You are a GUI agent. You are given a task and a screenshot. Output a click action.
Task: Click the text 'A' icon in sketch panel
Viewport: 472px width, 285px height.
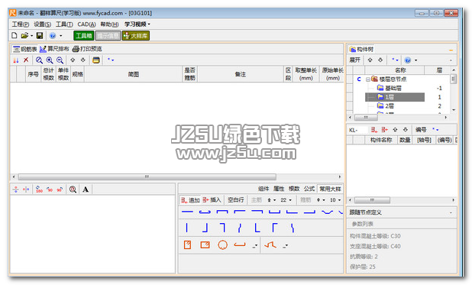click(86, 189)
